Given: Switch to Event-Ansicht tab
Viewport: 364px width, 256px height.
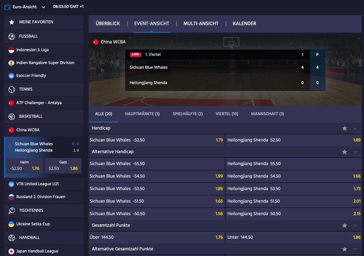Looking at the screenshot, I should [151, 23].
